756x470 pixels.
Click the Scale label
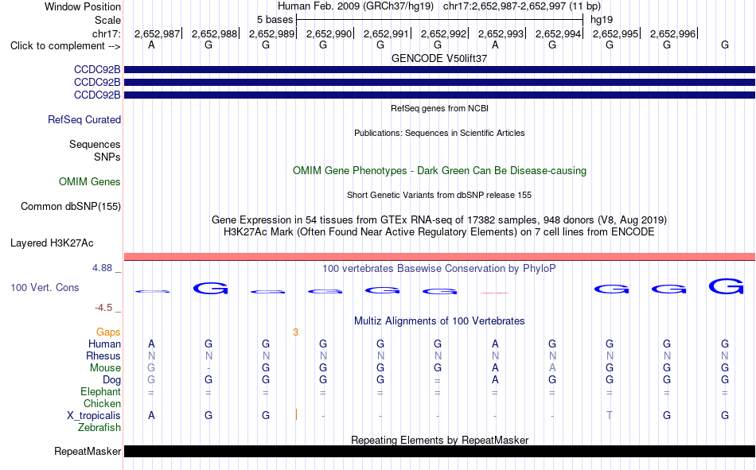pyautogui.click(x=107, y=20)
